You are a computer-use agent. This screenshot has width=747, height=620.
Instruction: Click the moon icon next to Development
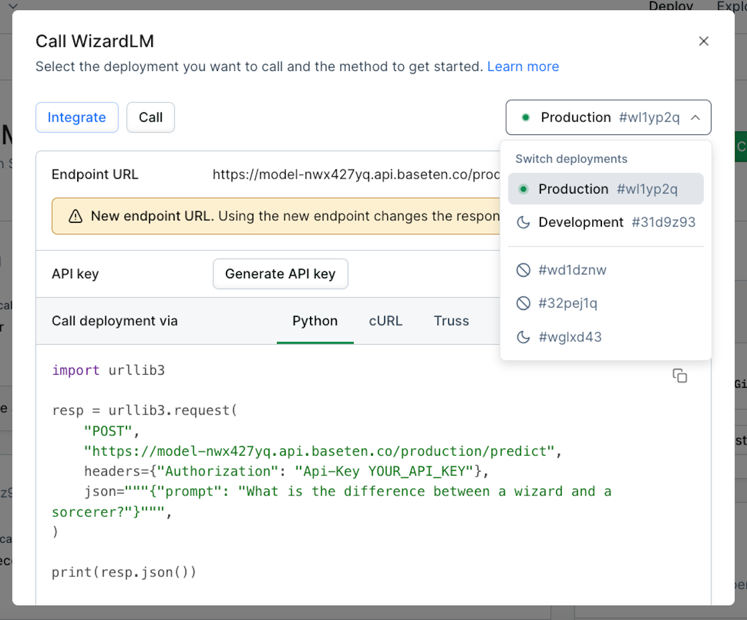pyautogui.click(x=524, y=222)
